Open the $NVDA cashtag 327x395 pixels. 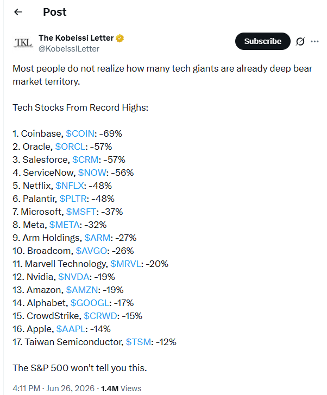(74, 277)
